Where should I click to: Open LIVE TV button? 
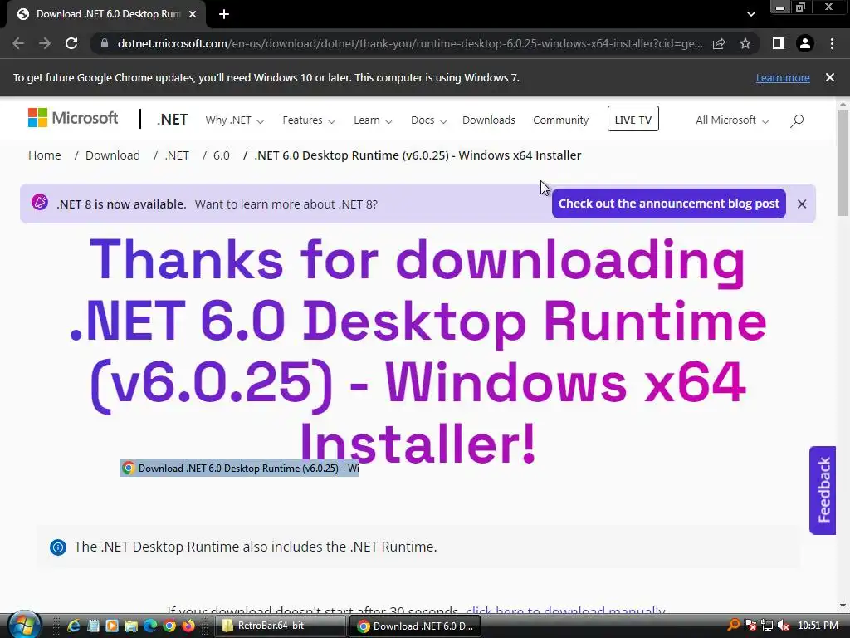click(633, 119)
